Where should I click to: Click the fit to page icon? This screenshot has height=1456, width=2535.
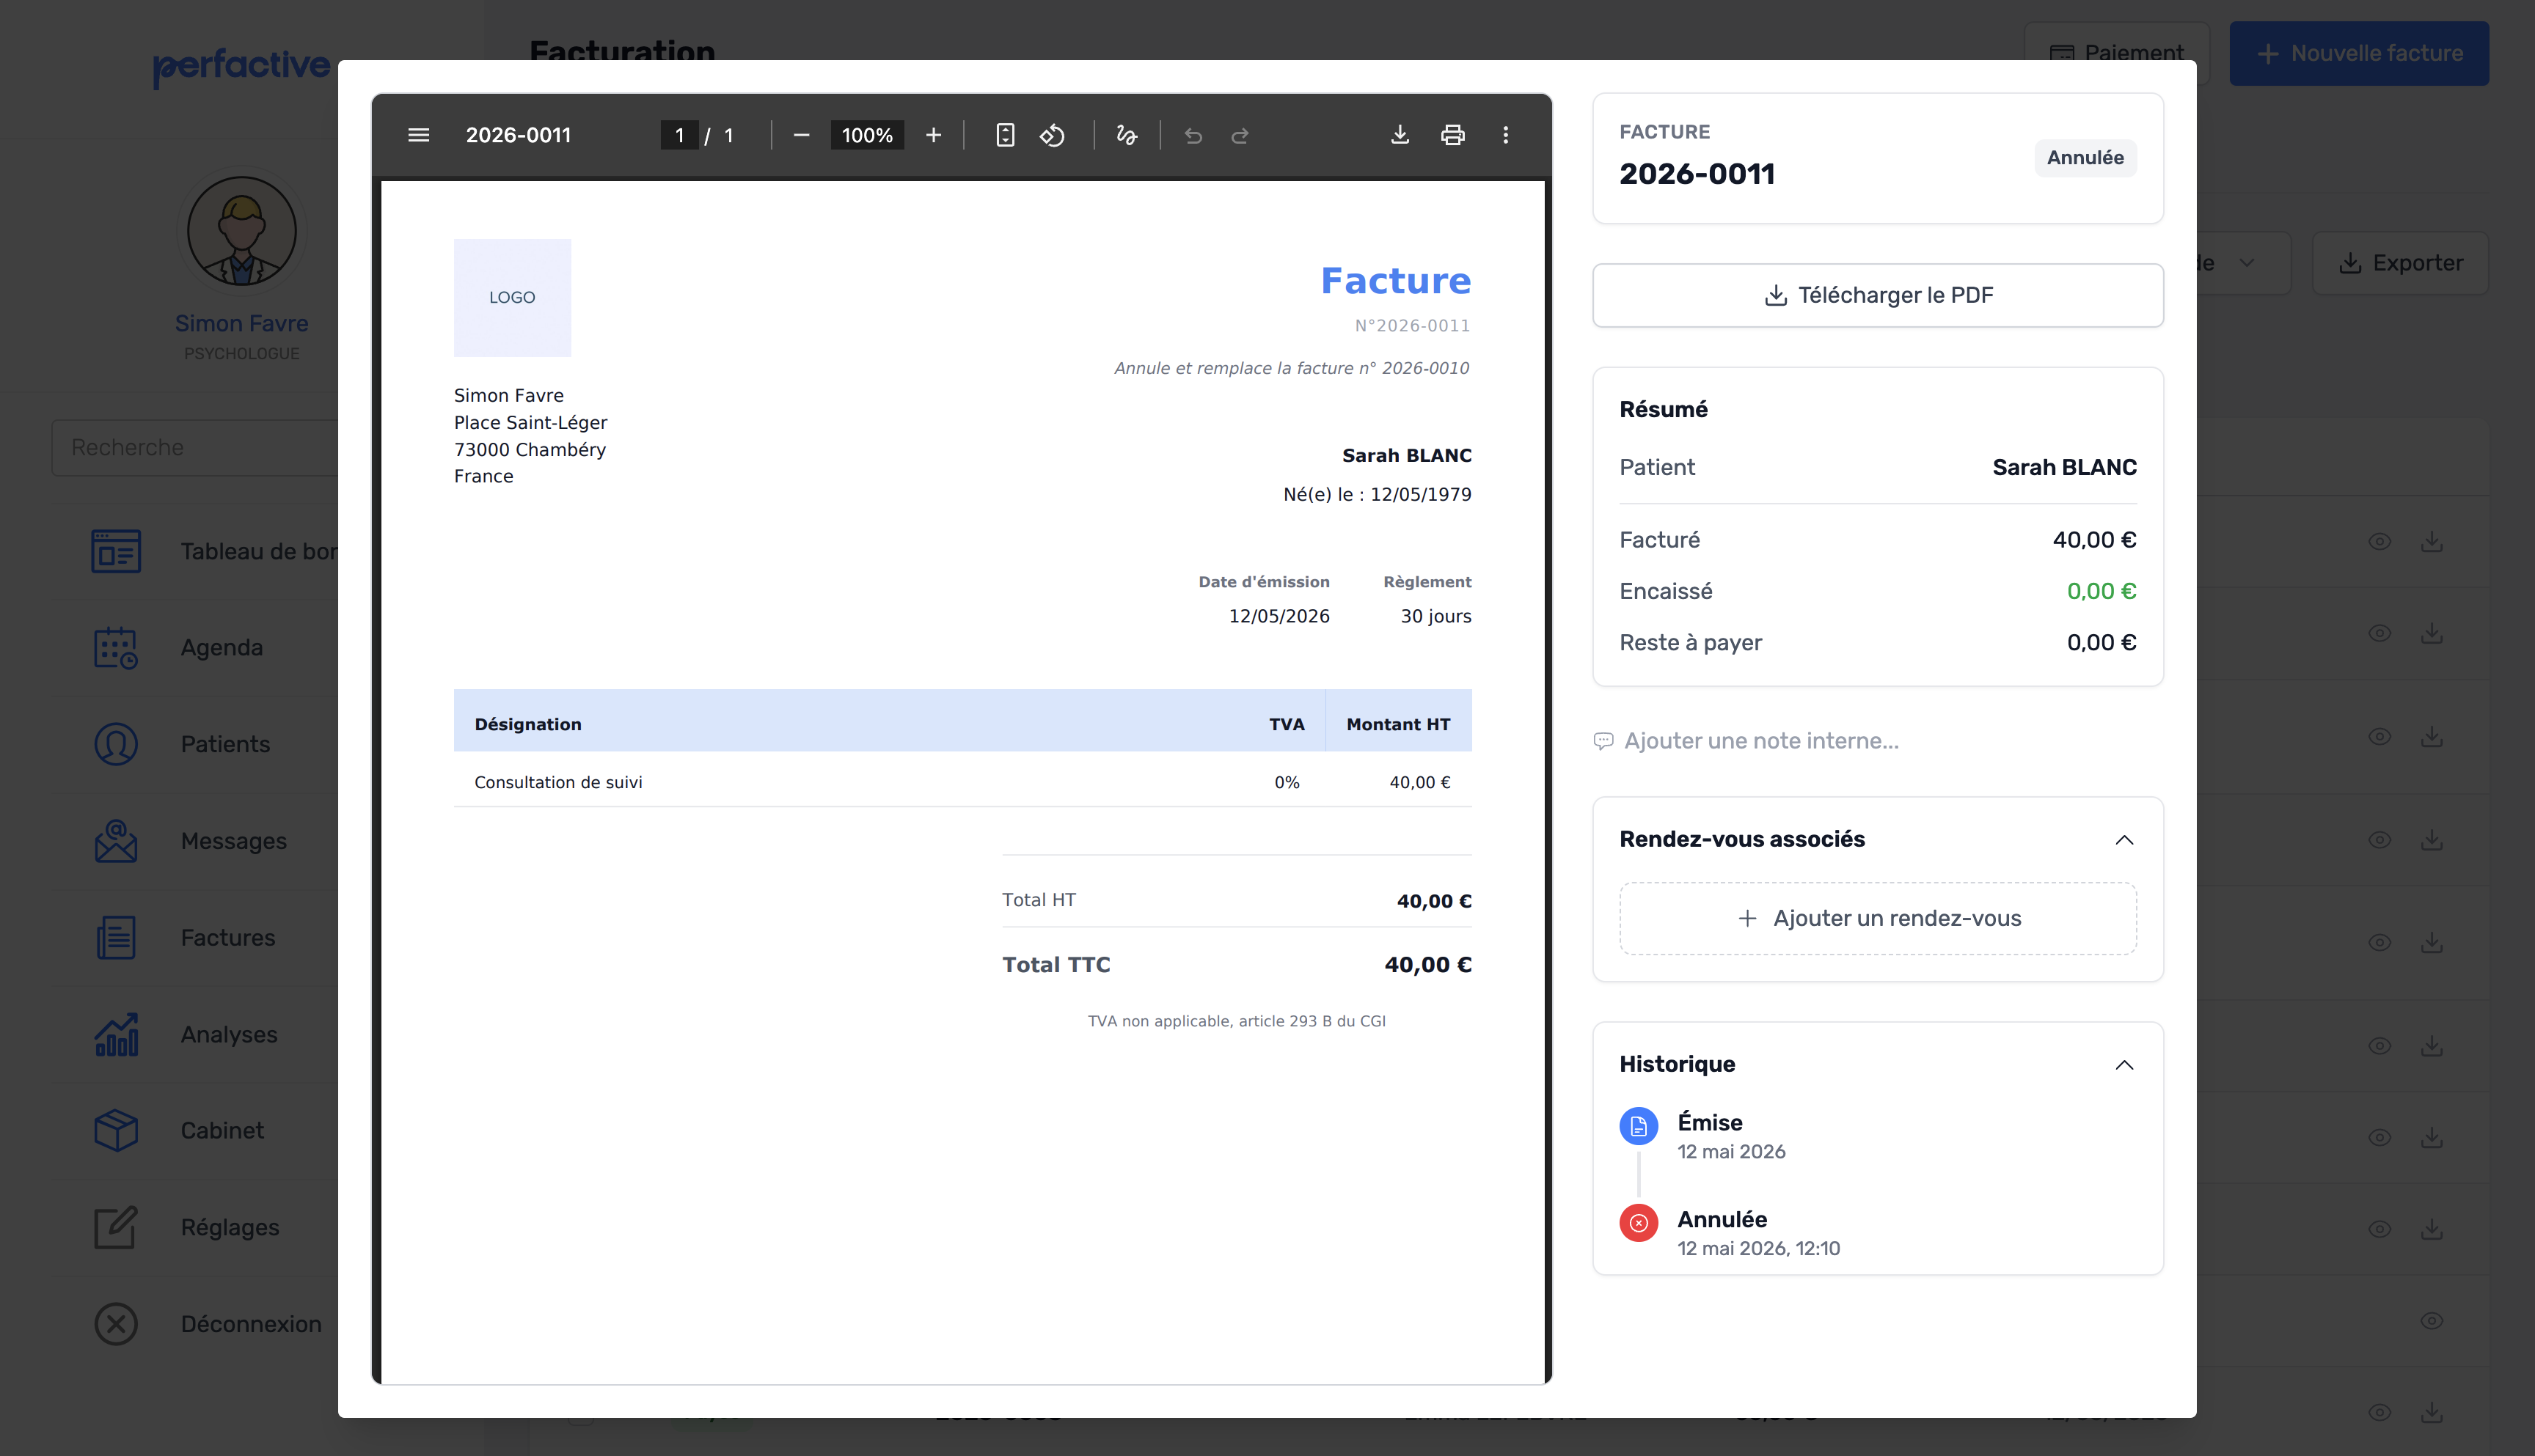point(1004,135)
